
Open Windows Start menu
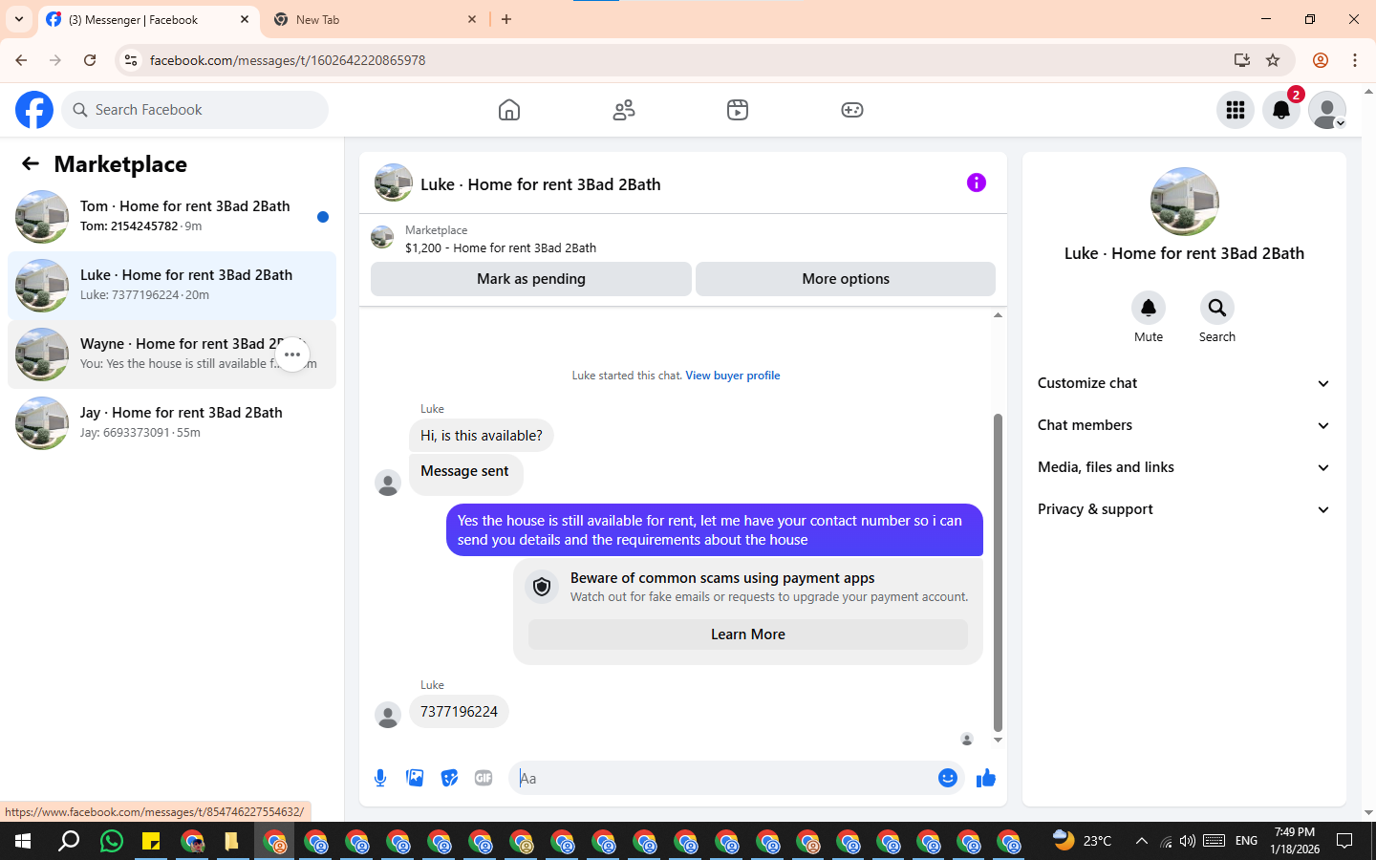pyautogui.click(x=23, y=841)
